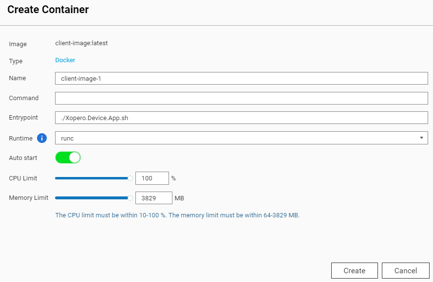
Task: Select the Create Container dialog title
Action: tap(47, 9)
